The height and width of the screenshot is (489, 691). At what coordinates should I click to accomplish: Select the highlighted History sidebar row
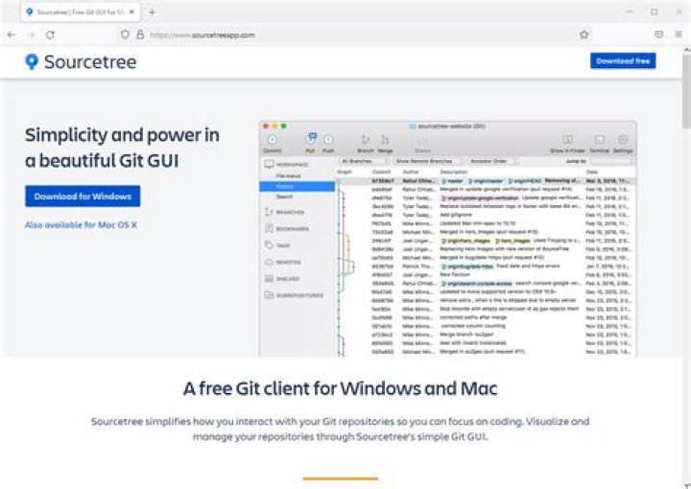297,186
